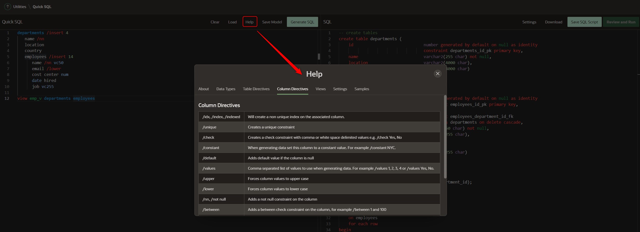
Task: Click the '/default' directive cell
Action: pyautogui.click(x=221, y=158)
